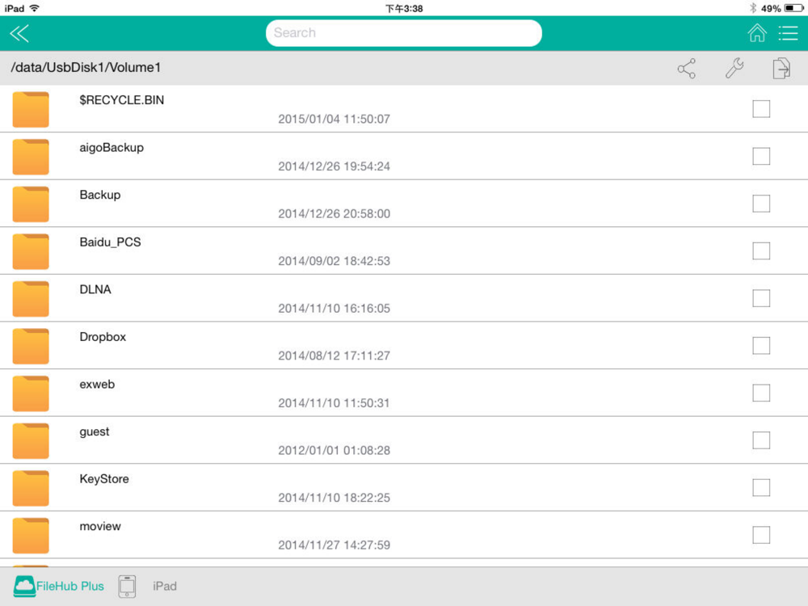The image size is (808, 606).
Task: Tap the Backup folder name
Action: pos(100,196)
